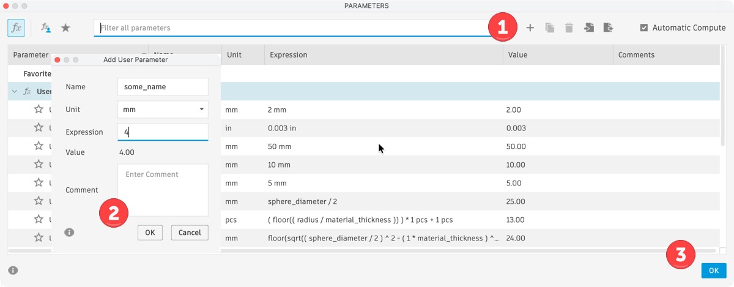
Task: Click value cell '50.00'
Action: tap(516, 146)
